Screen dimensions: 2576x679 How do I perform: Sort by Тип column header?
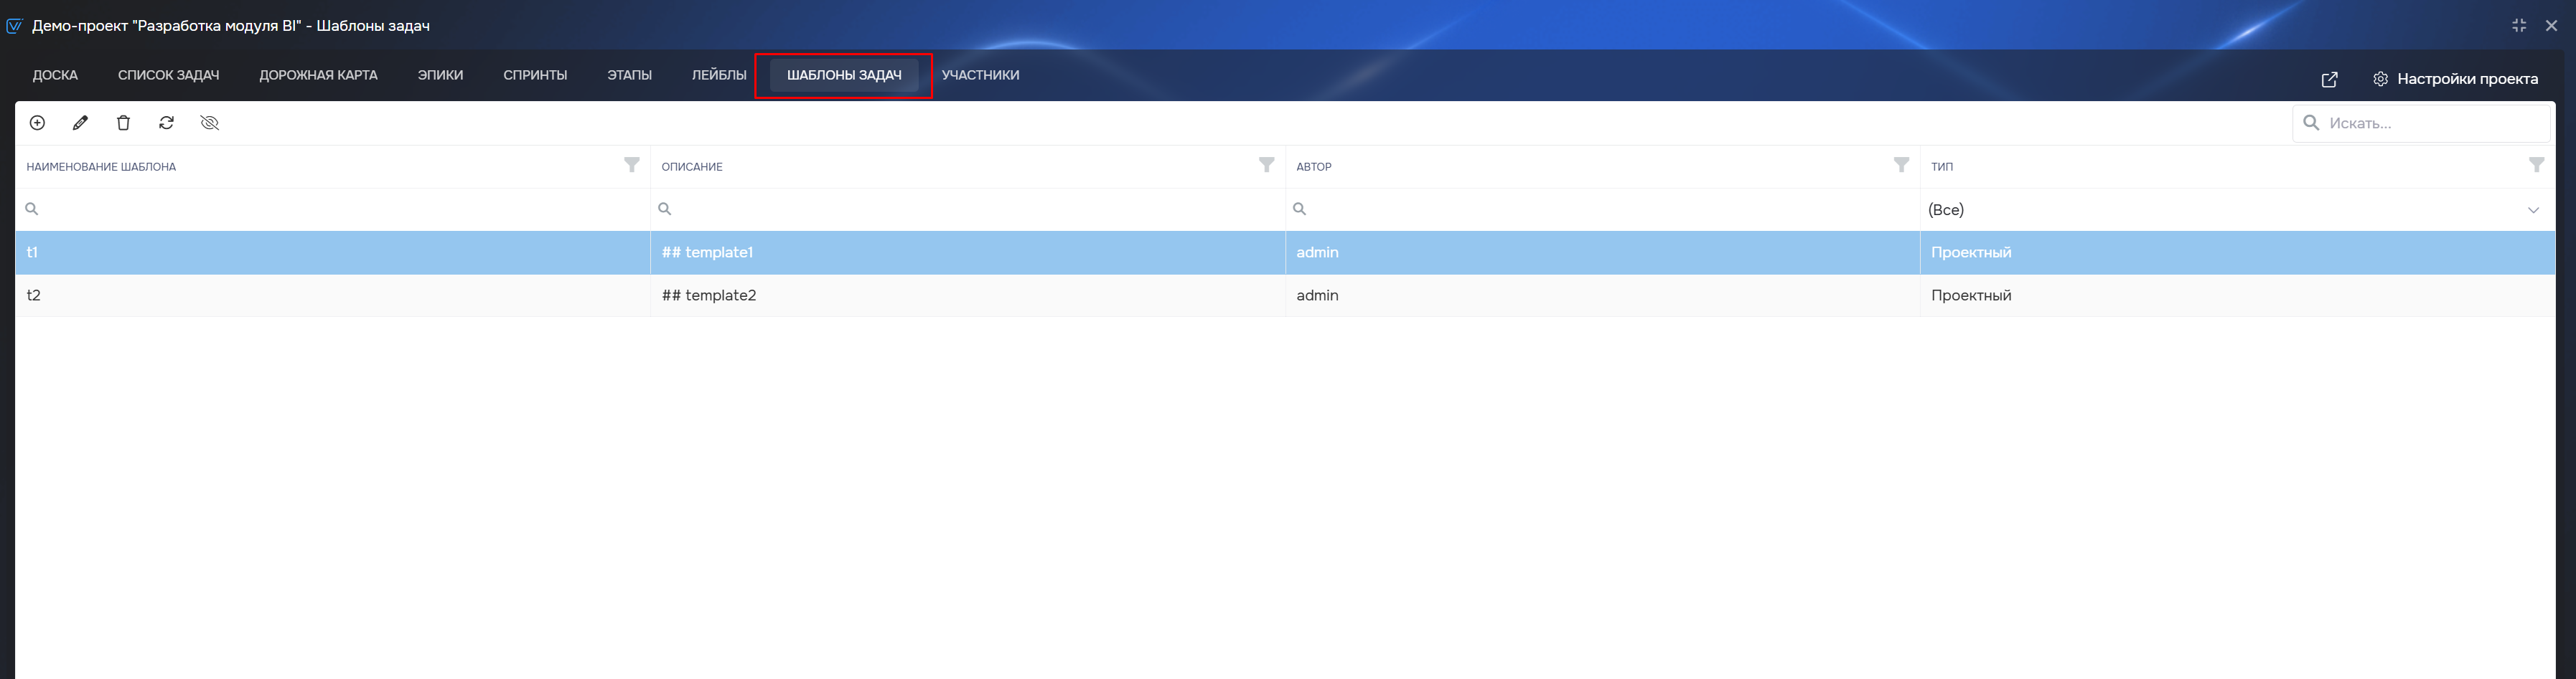click(1942, 167)
